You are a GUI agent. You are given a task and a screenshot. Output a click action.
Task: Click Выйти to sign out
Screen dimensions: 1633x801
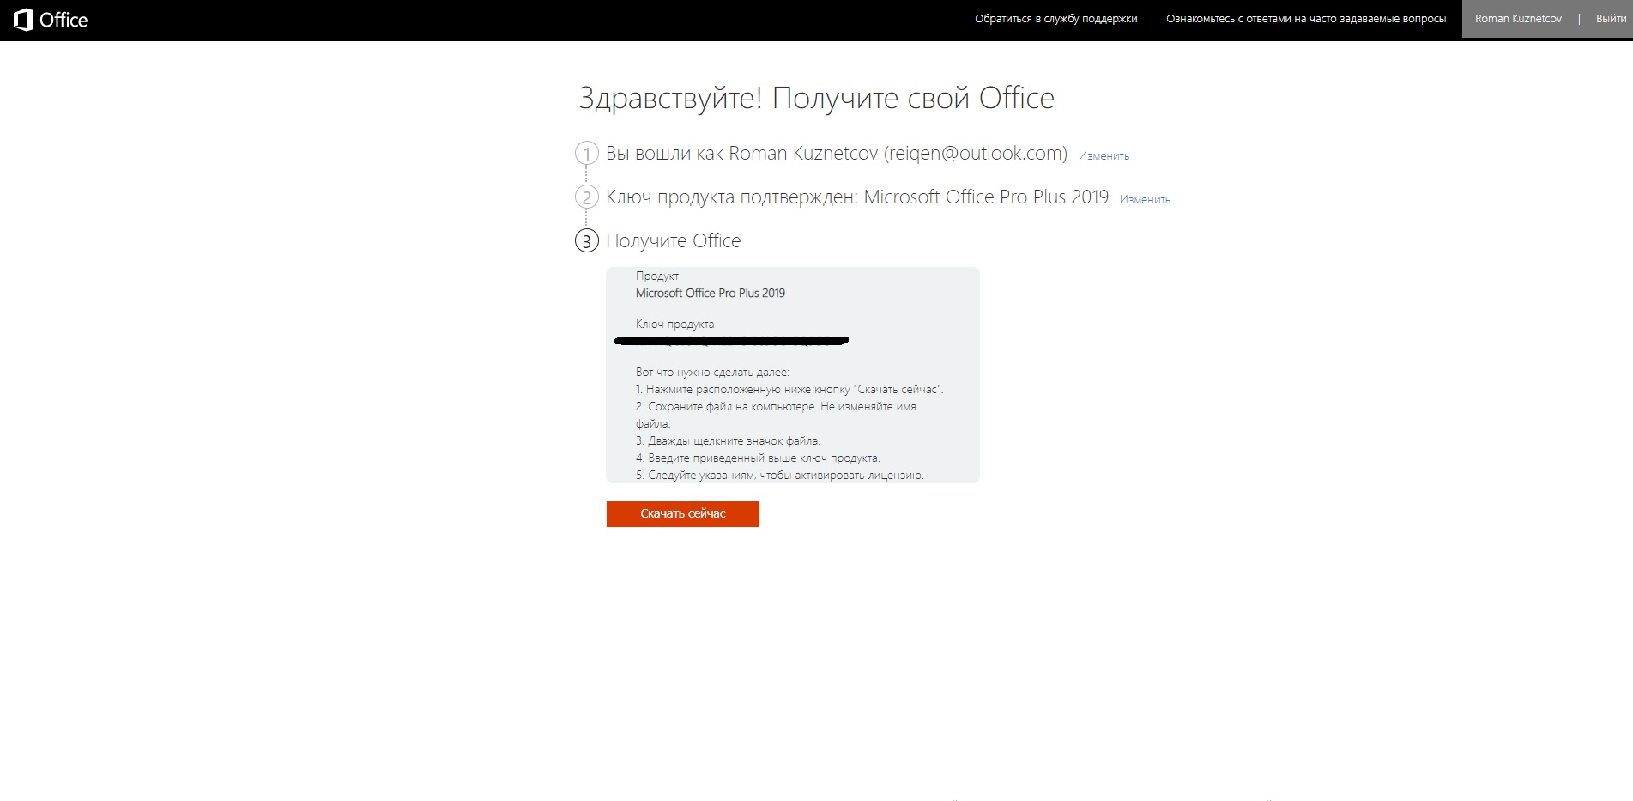[1611, 19]
